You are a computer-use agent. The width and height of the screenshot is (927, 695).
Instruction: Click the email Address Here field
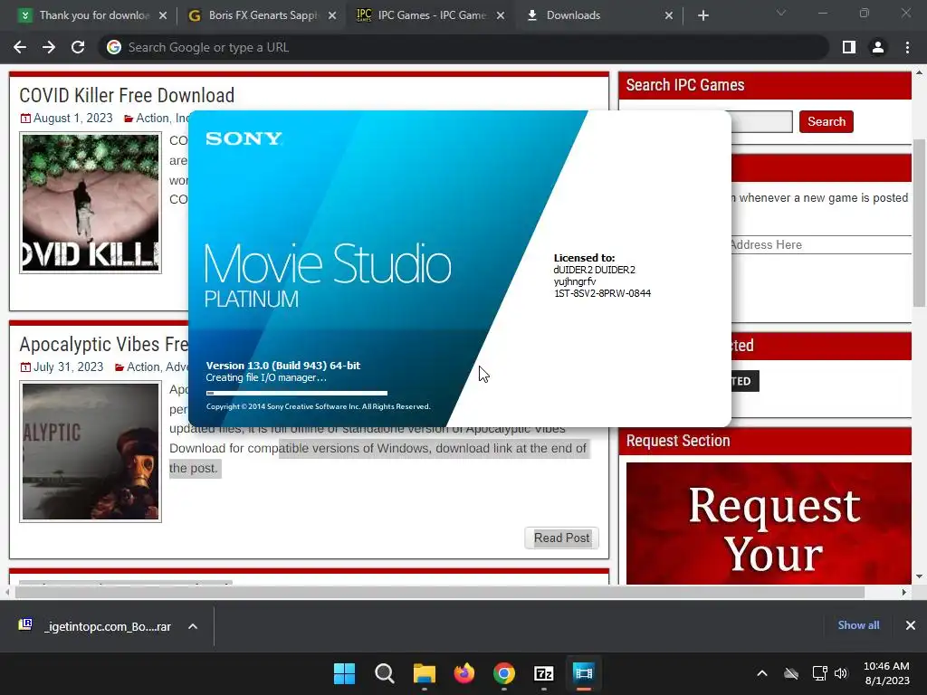821,244
